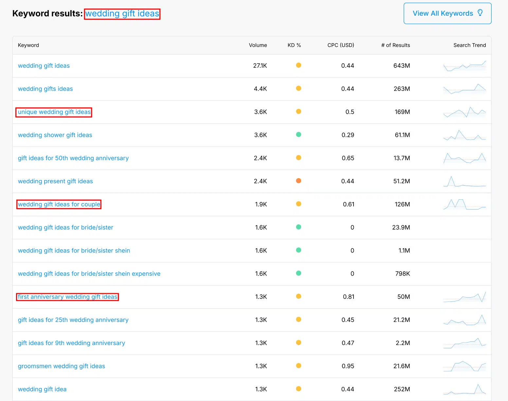Viewport: 508px width, 401px height.
Task: Open the 'bride/sister shein expensive' keyword
Action: [89, 274]
